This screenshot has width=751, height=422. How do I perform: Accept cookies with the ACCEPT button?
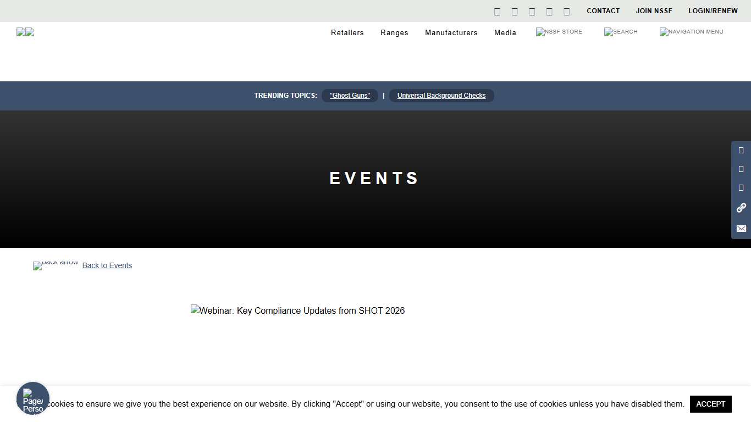710,404
